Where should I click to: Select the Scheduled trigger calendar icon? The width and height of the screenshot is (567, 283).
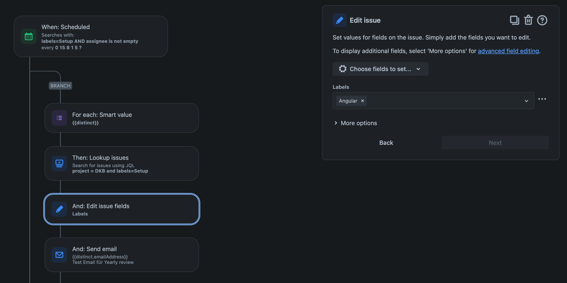(x=28, y=36)
